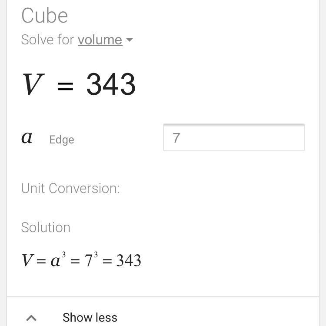Click the "Solution" section heading
Image resolution: width=326 pixels, height=326 pixels.
(x=46, y=227)
